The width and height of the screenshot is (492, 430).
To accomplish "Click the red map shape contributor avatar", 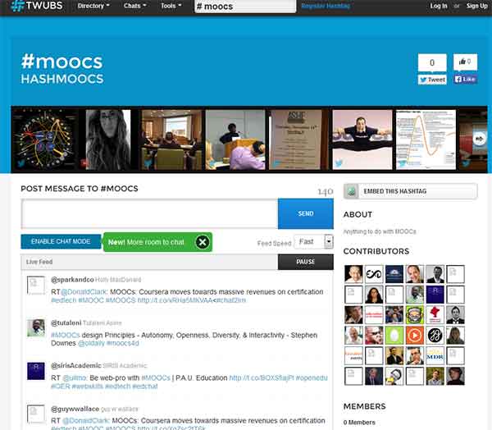I will (x=435, y=315).
